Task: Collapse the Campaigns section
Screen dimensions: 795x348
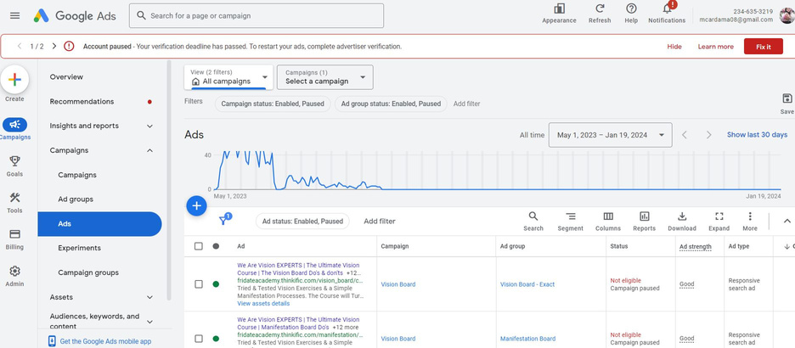Action: pos(149,150)
